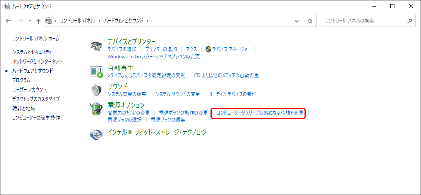Image resolution: width=421 pixels, height=195 pixels.
Task: Open the 電源オプション heading link
Action: [x=126, y=105]
